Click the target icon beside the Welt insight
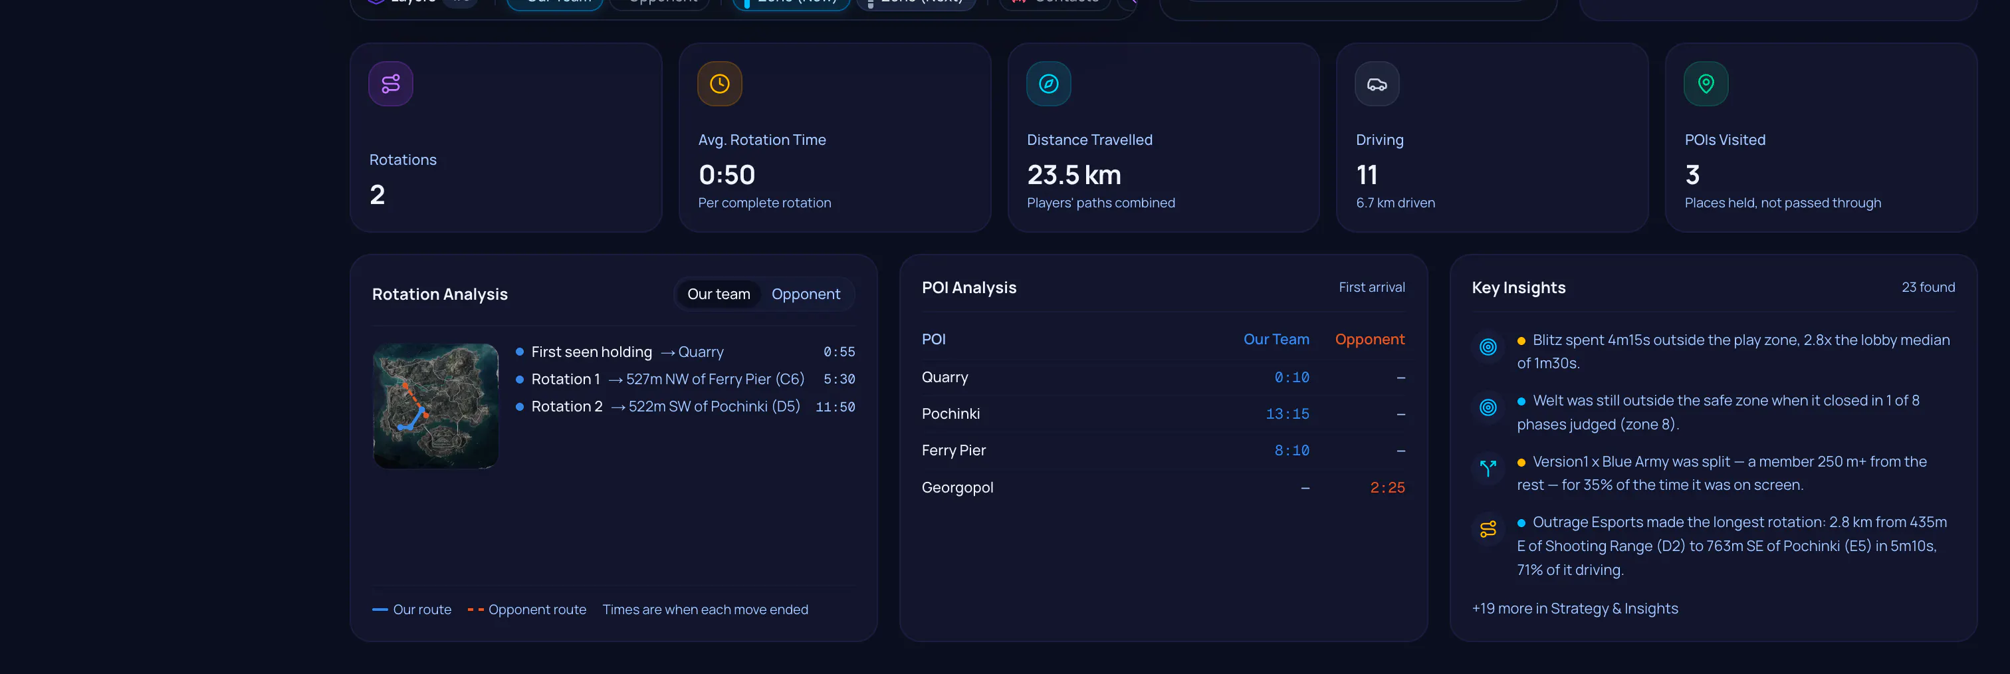 pyautogui.click(x=1488, y=407)
